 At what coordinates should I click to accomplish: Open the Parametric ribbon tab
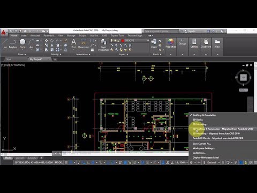(x=49, y=35)
